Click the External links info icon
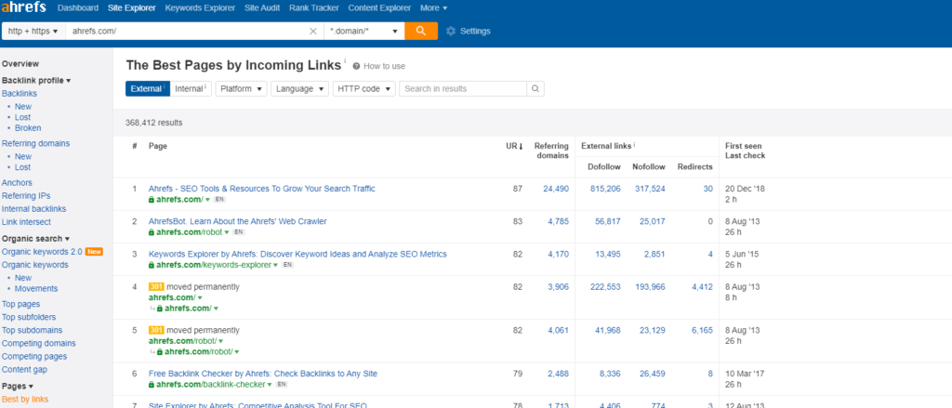The image size is (952, 408). pos(634,145)
